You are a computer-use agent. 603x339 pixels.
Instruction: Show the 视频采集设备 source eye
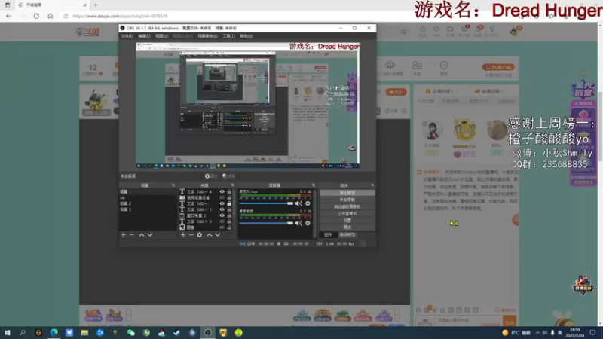click(x=222, y=197)
